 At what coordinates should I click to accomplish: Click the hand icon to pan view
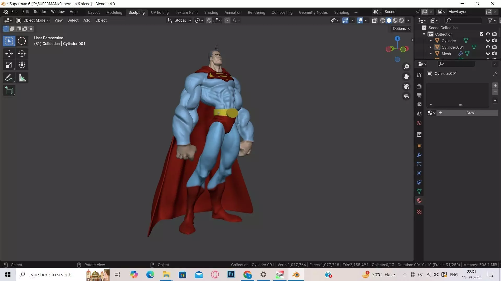406,76
